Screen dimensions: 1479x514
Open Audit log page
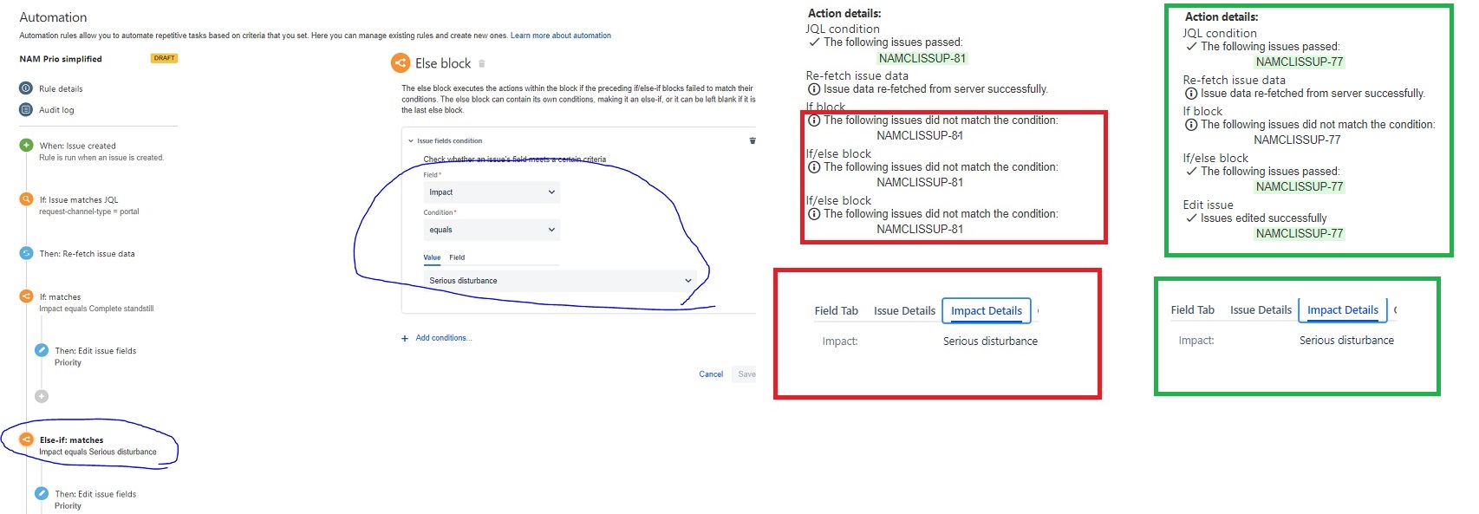pos(56,110)
